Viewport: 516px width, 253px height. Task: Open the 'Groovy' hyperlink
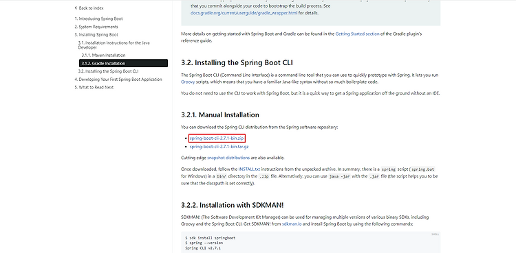[x=188, y=82]
